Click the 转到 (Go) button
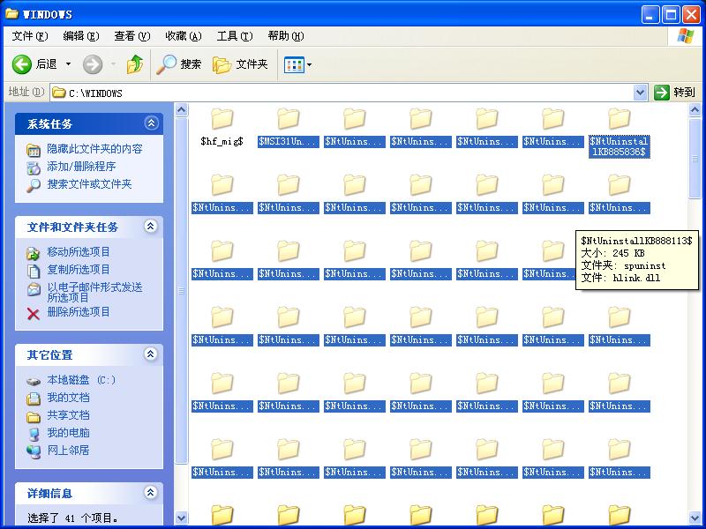Viewport: 706px width, 529px height. [x=674, y=93]
